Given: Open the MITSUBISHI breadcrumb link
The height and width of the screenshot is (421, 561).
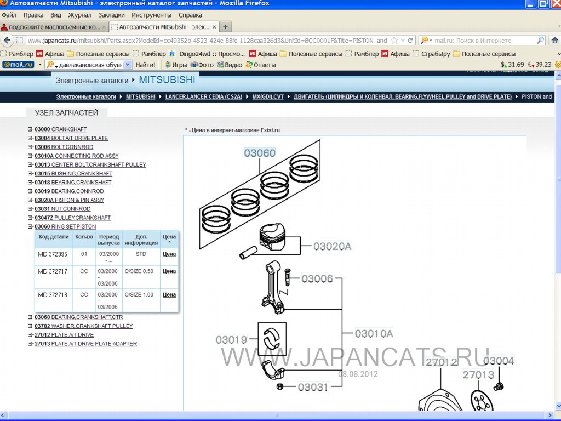Looking at the screenshot, I should [141, 96].
